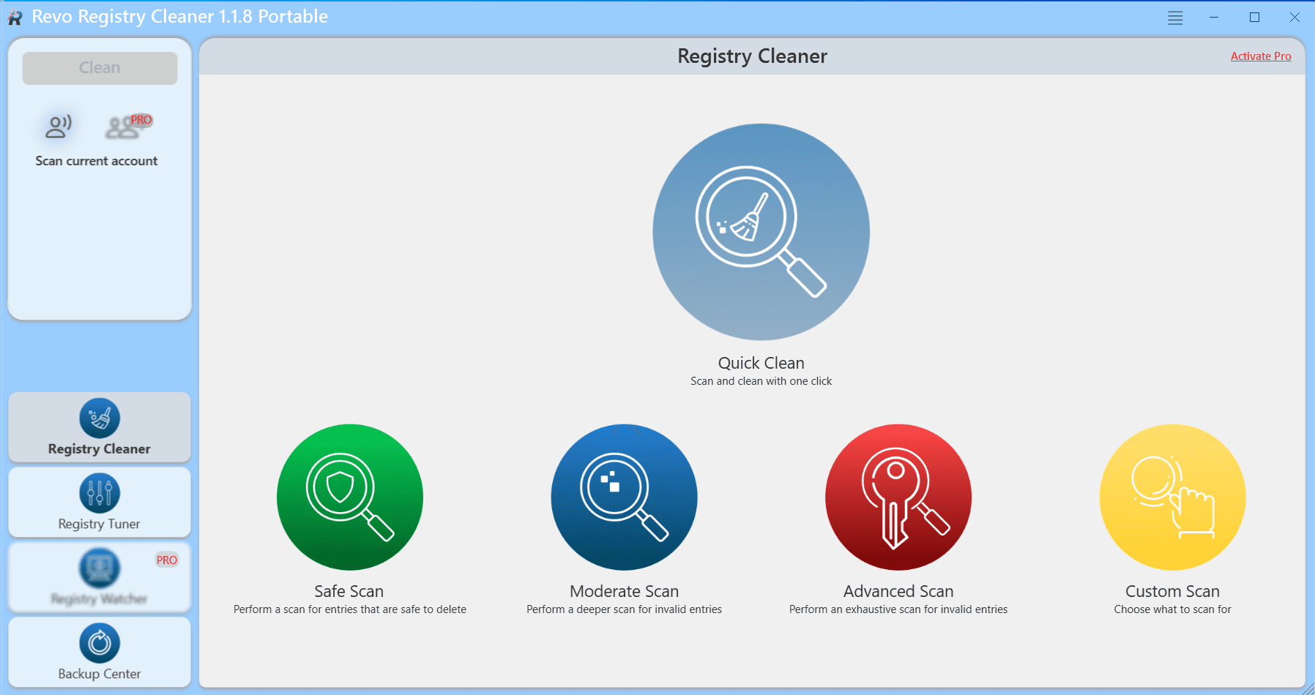Minimize the Revo Registry Cleaner window
Viewport: 1315px width, 695px height.
click(x=1214, y=18)
